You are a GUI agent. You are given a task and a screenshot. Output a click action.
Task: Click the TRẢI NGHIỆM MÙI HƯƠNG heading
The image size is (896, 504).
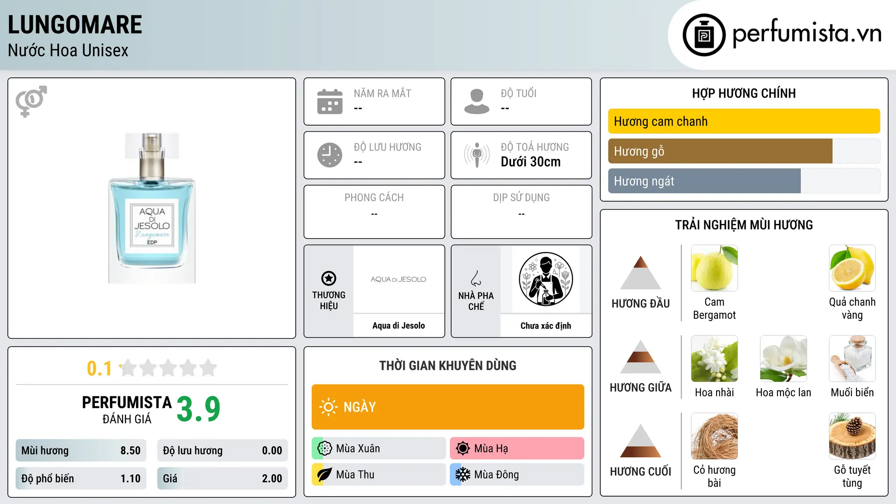point(744,225)
